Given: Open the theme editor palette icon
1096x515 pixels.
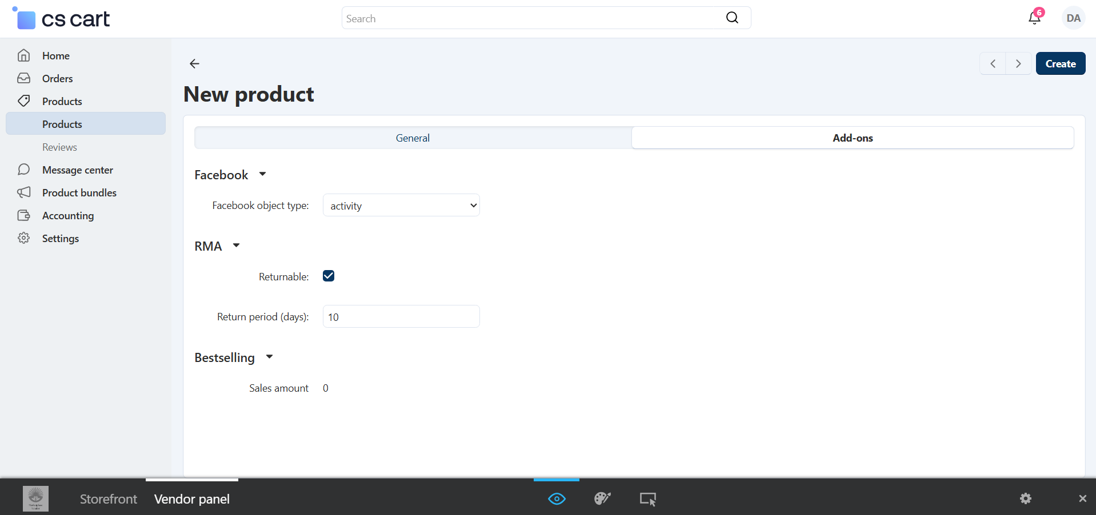Looking at the screenshot, I should pyautogui.click(x=602, y=498).
